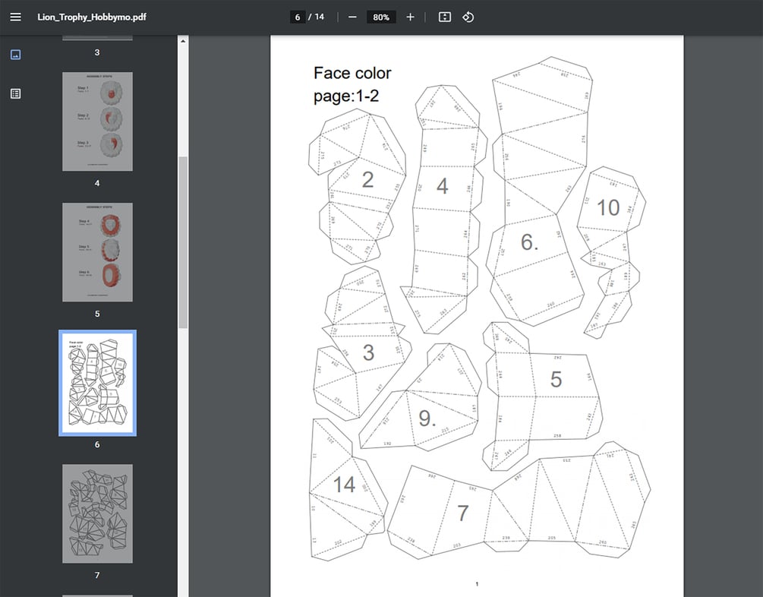This screenshot has height=597, width=763.
Task: Click the thumbnail label '7'
Action: [x=97, y=575]
